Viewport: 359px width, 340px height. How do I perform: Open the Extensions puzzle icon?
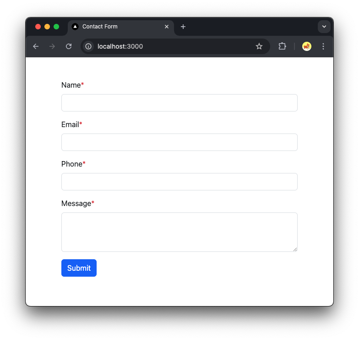point(282,47)
